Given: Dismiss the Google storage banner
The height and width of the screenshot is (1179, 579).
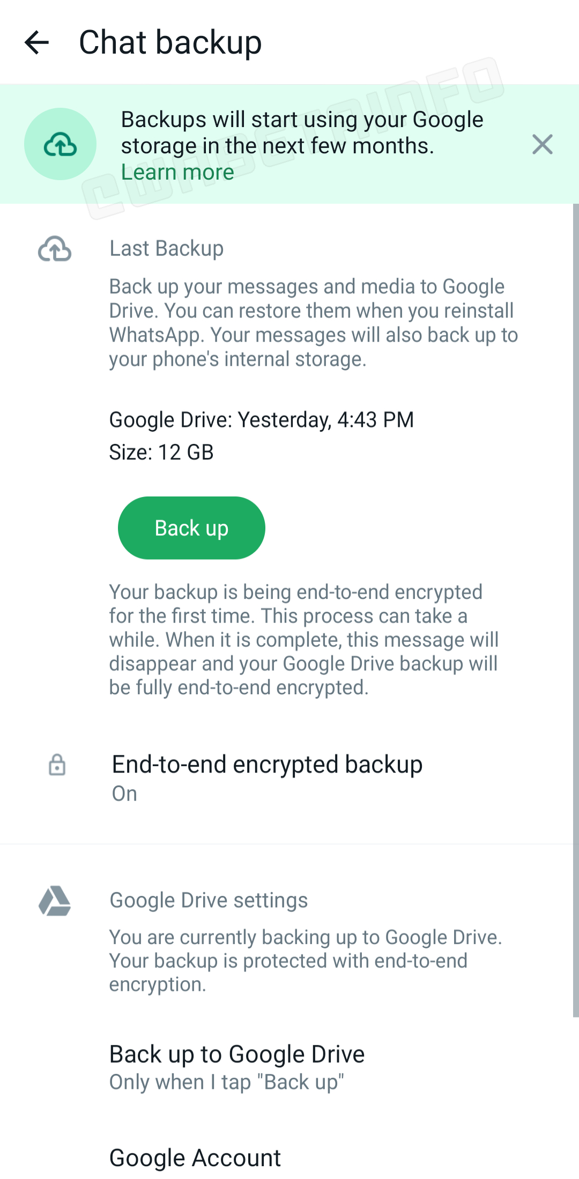Looking at the screenshot, I should pyautogui.click(x=542, y=144).
